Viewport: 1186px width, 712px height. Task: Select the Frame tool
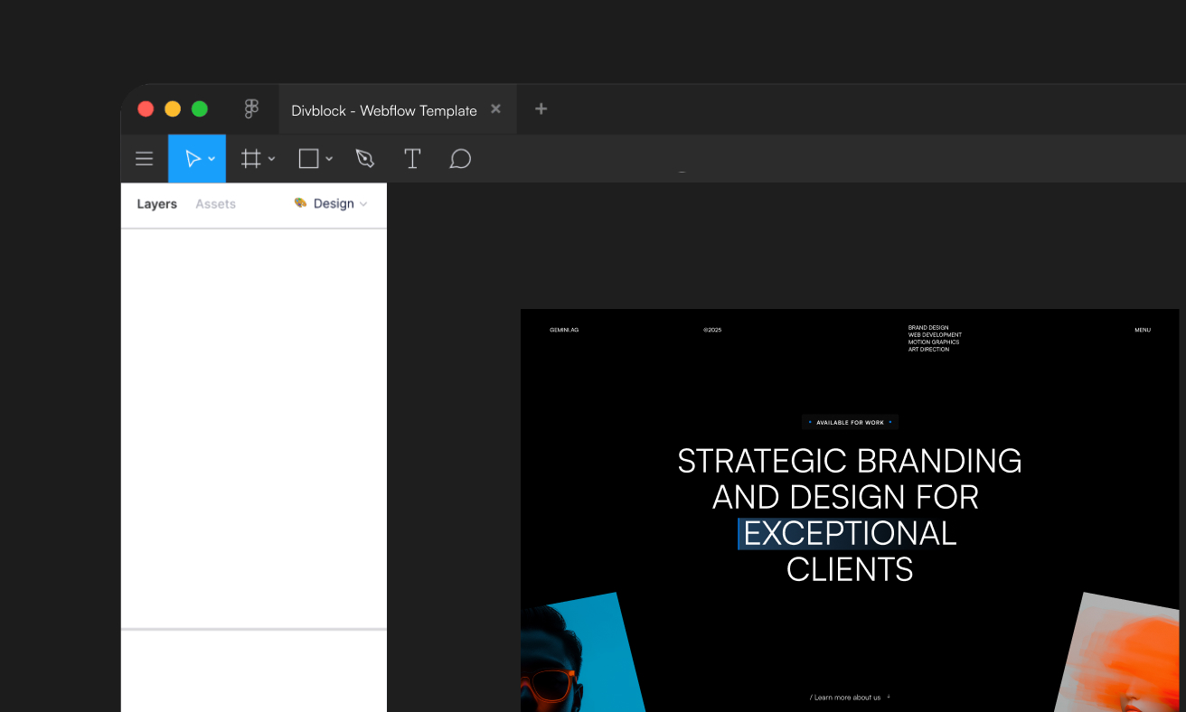pyautogui.click(x=250, y=159)
